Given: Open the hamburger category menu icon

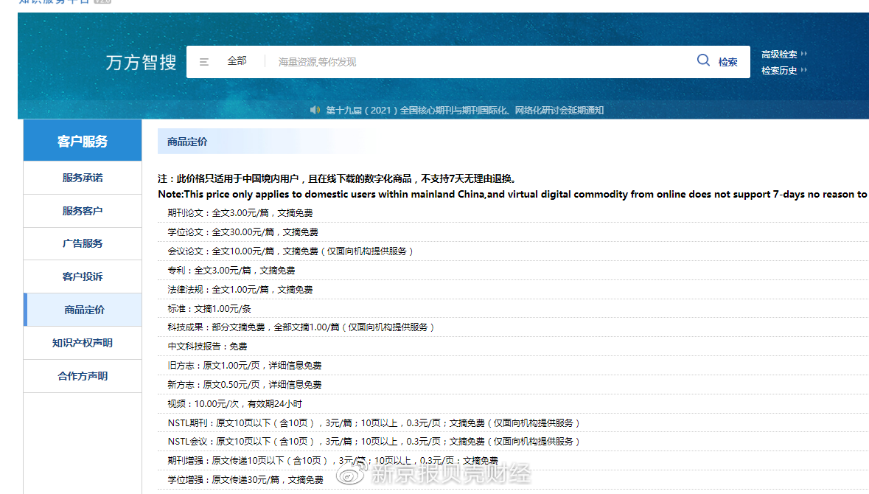Looking at the screenshot, I should [x=204, y=62].
